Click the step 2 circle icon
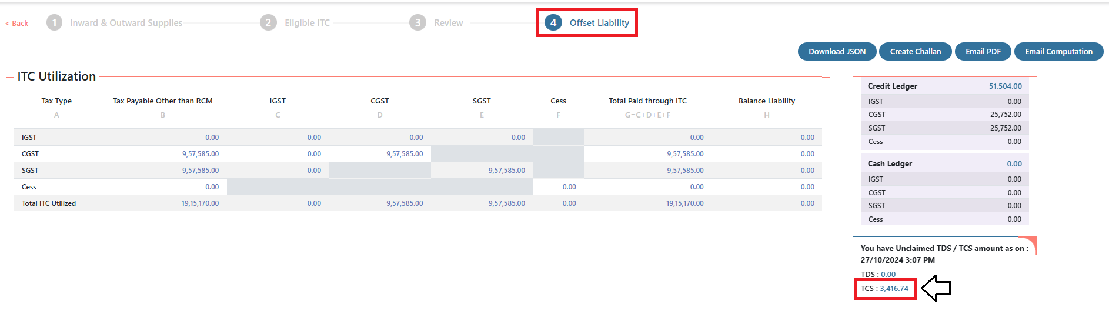Image resolution: width=1109 pixels, height=324 pixels. coord(268,23)
